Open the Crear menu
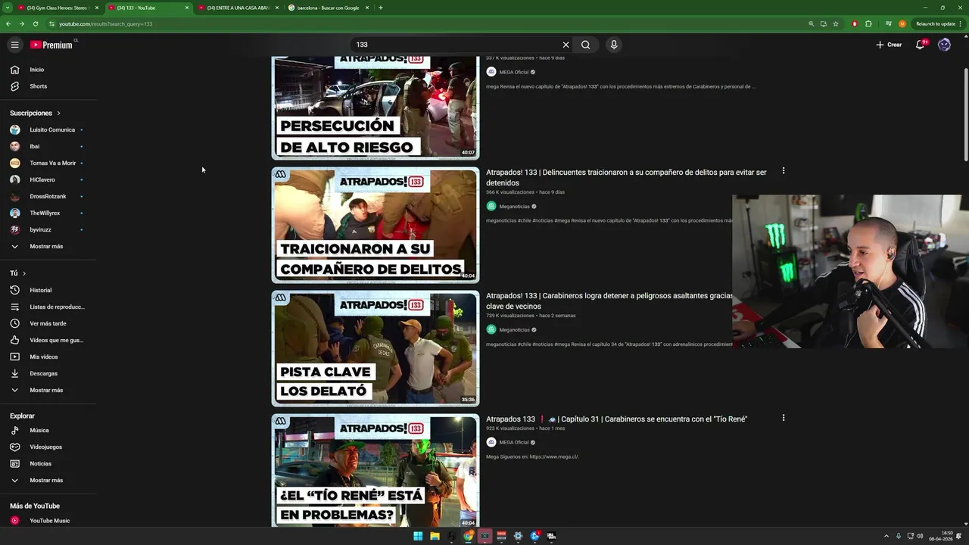Viewport: 969px width, 545px height. pyautogui.click(x=889, y=45)
